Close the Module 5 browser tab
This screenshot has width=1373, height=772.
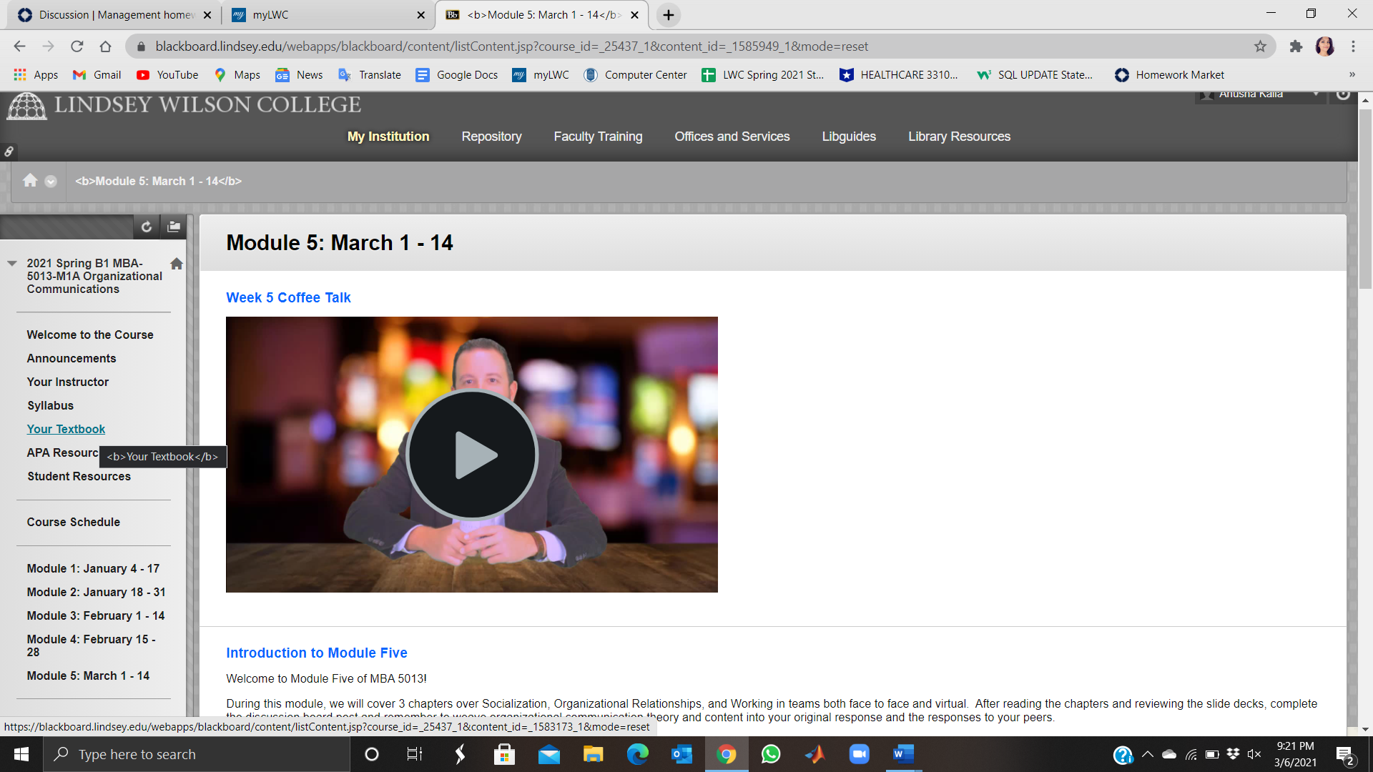coord(634,15)
